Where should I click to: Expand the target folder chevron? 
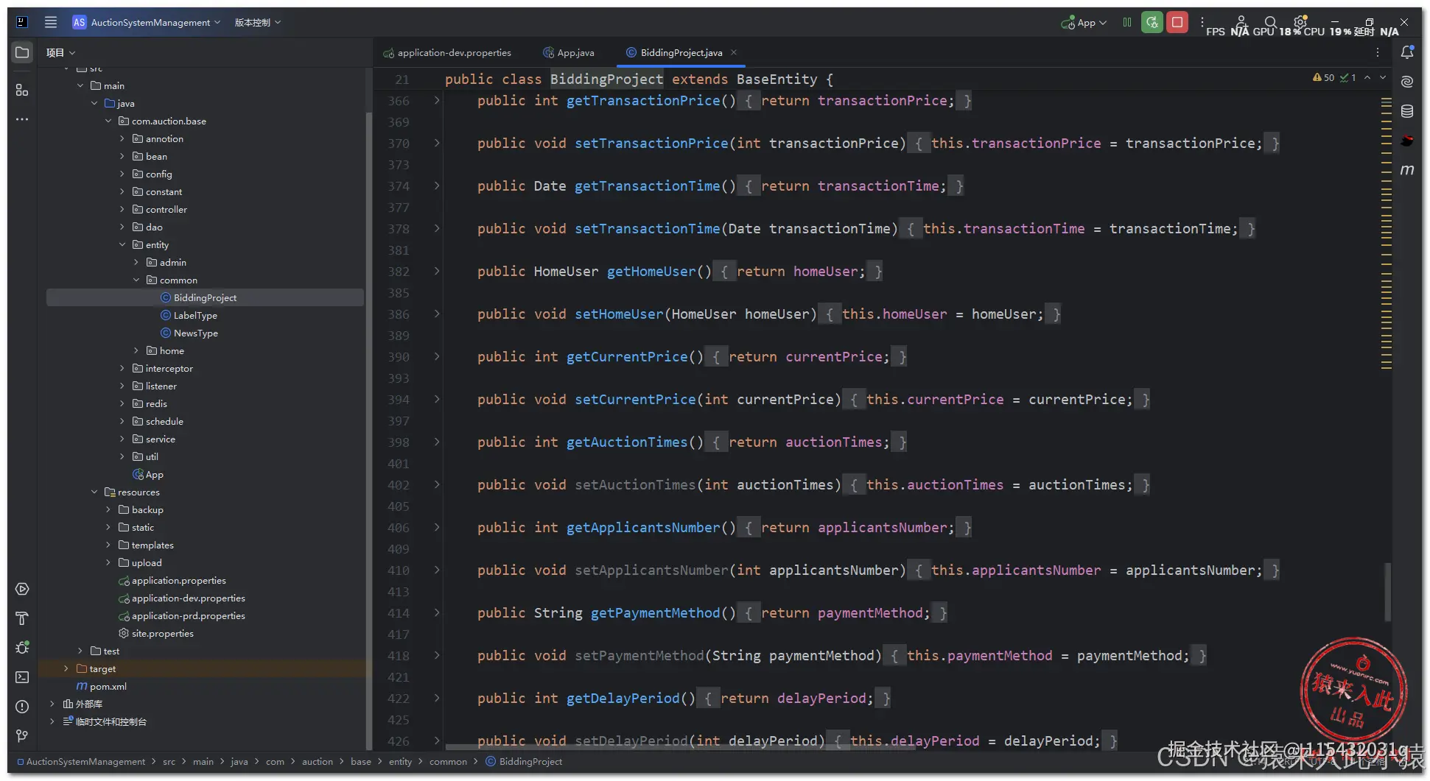click(66, 668)
